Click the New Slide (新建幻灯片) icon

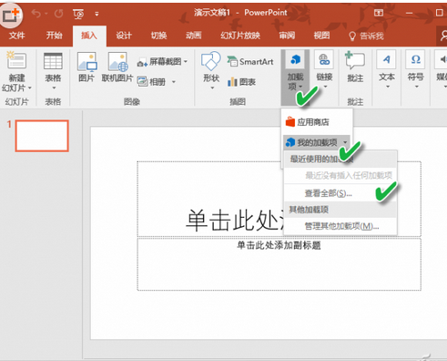(16, 60)
